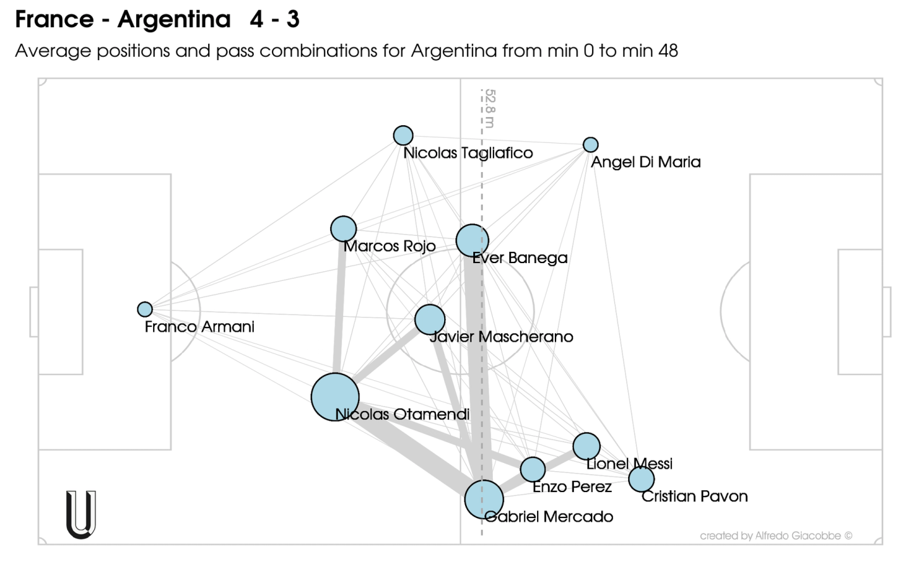The image size is (911, 580).
Task: Click the Javier Mascherano name label
Action: click(x=501, y=336)
